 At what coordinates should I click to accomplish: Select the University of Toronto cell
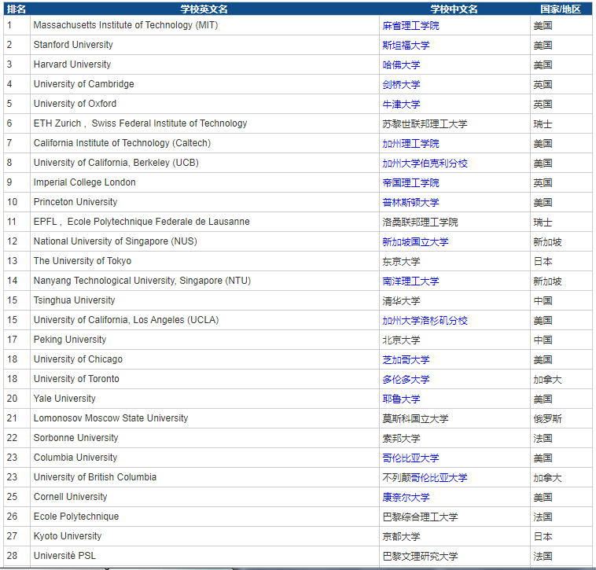204,379
